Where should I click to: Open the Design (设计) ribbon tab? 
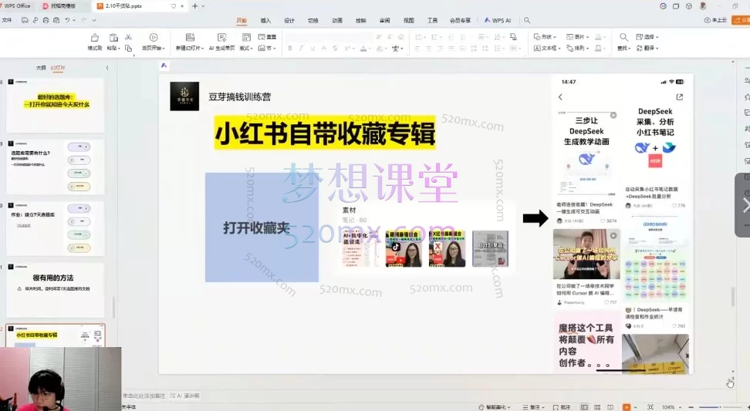[x=289, y=21]
